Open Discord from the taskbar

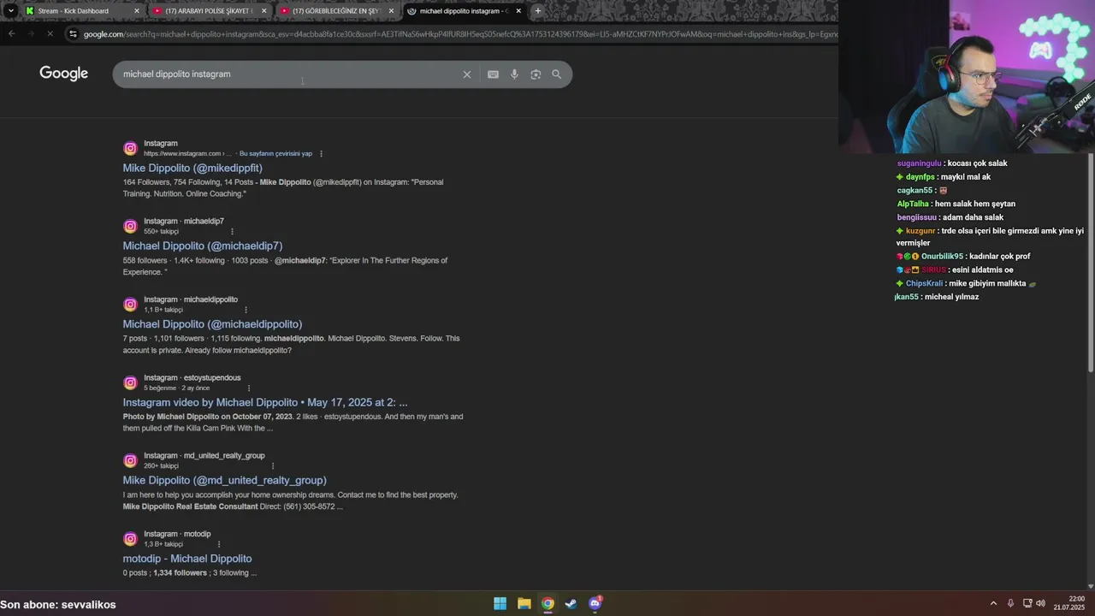coord(595,603)
